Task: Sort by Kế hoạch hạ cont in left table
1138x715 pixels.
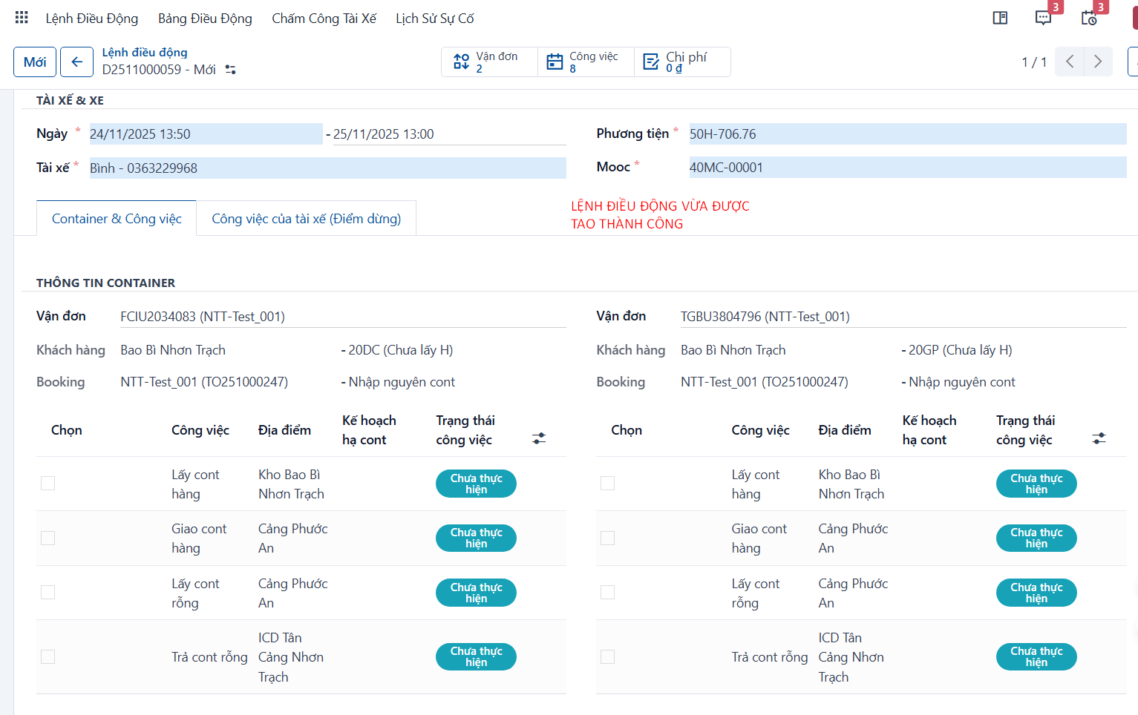Action: pyautogui.click(x=369, y=430)
